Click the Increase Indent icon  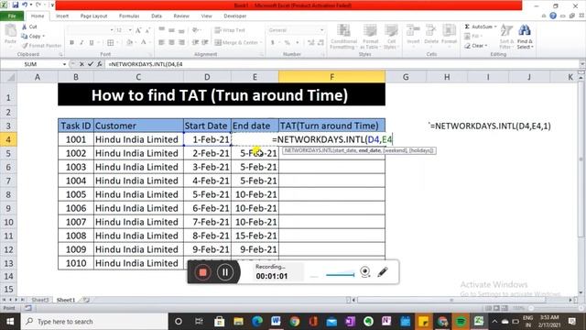[205, 43]
